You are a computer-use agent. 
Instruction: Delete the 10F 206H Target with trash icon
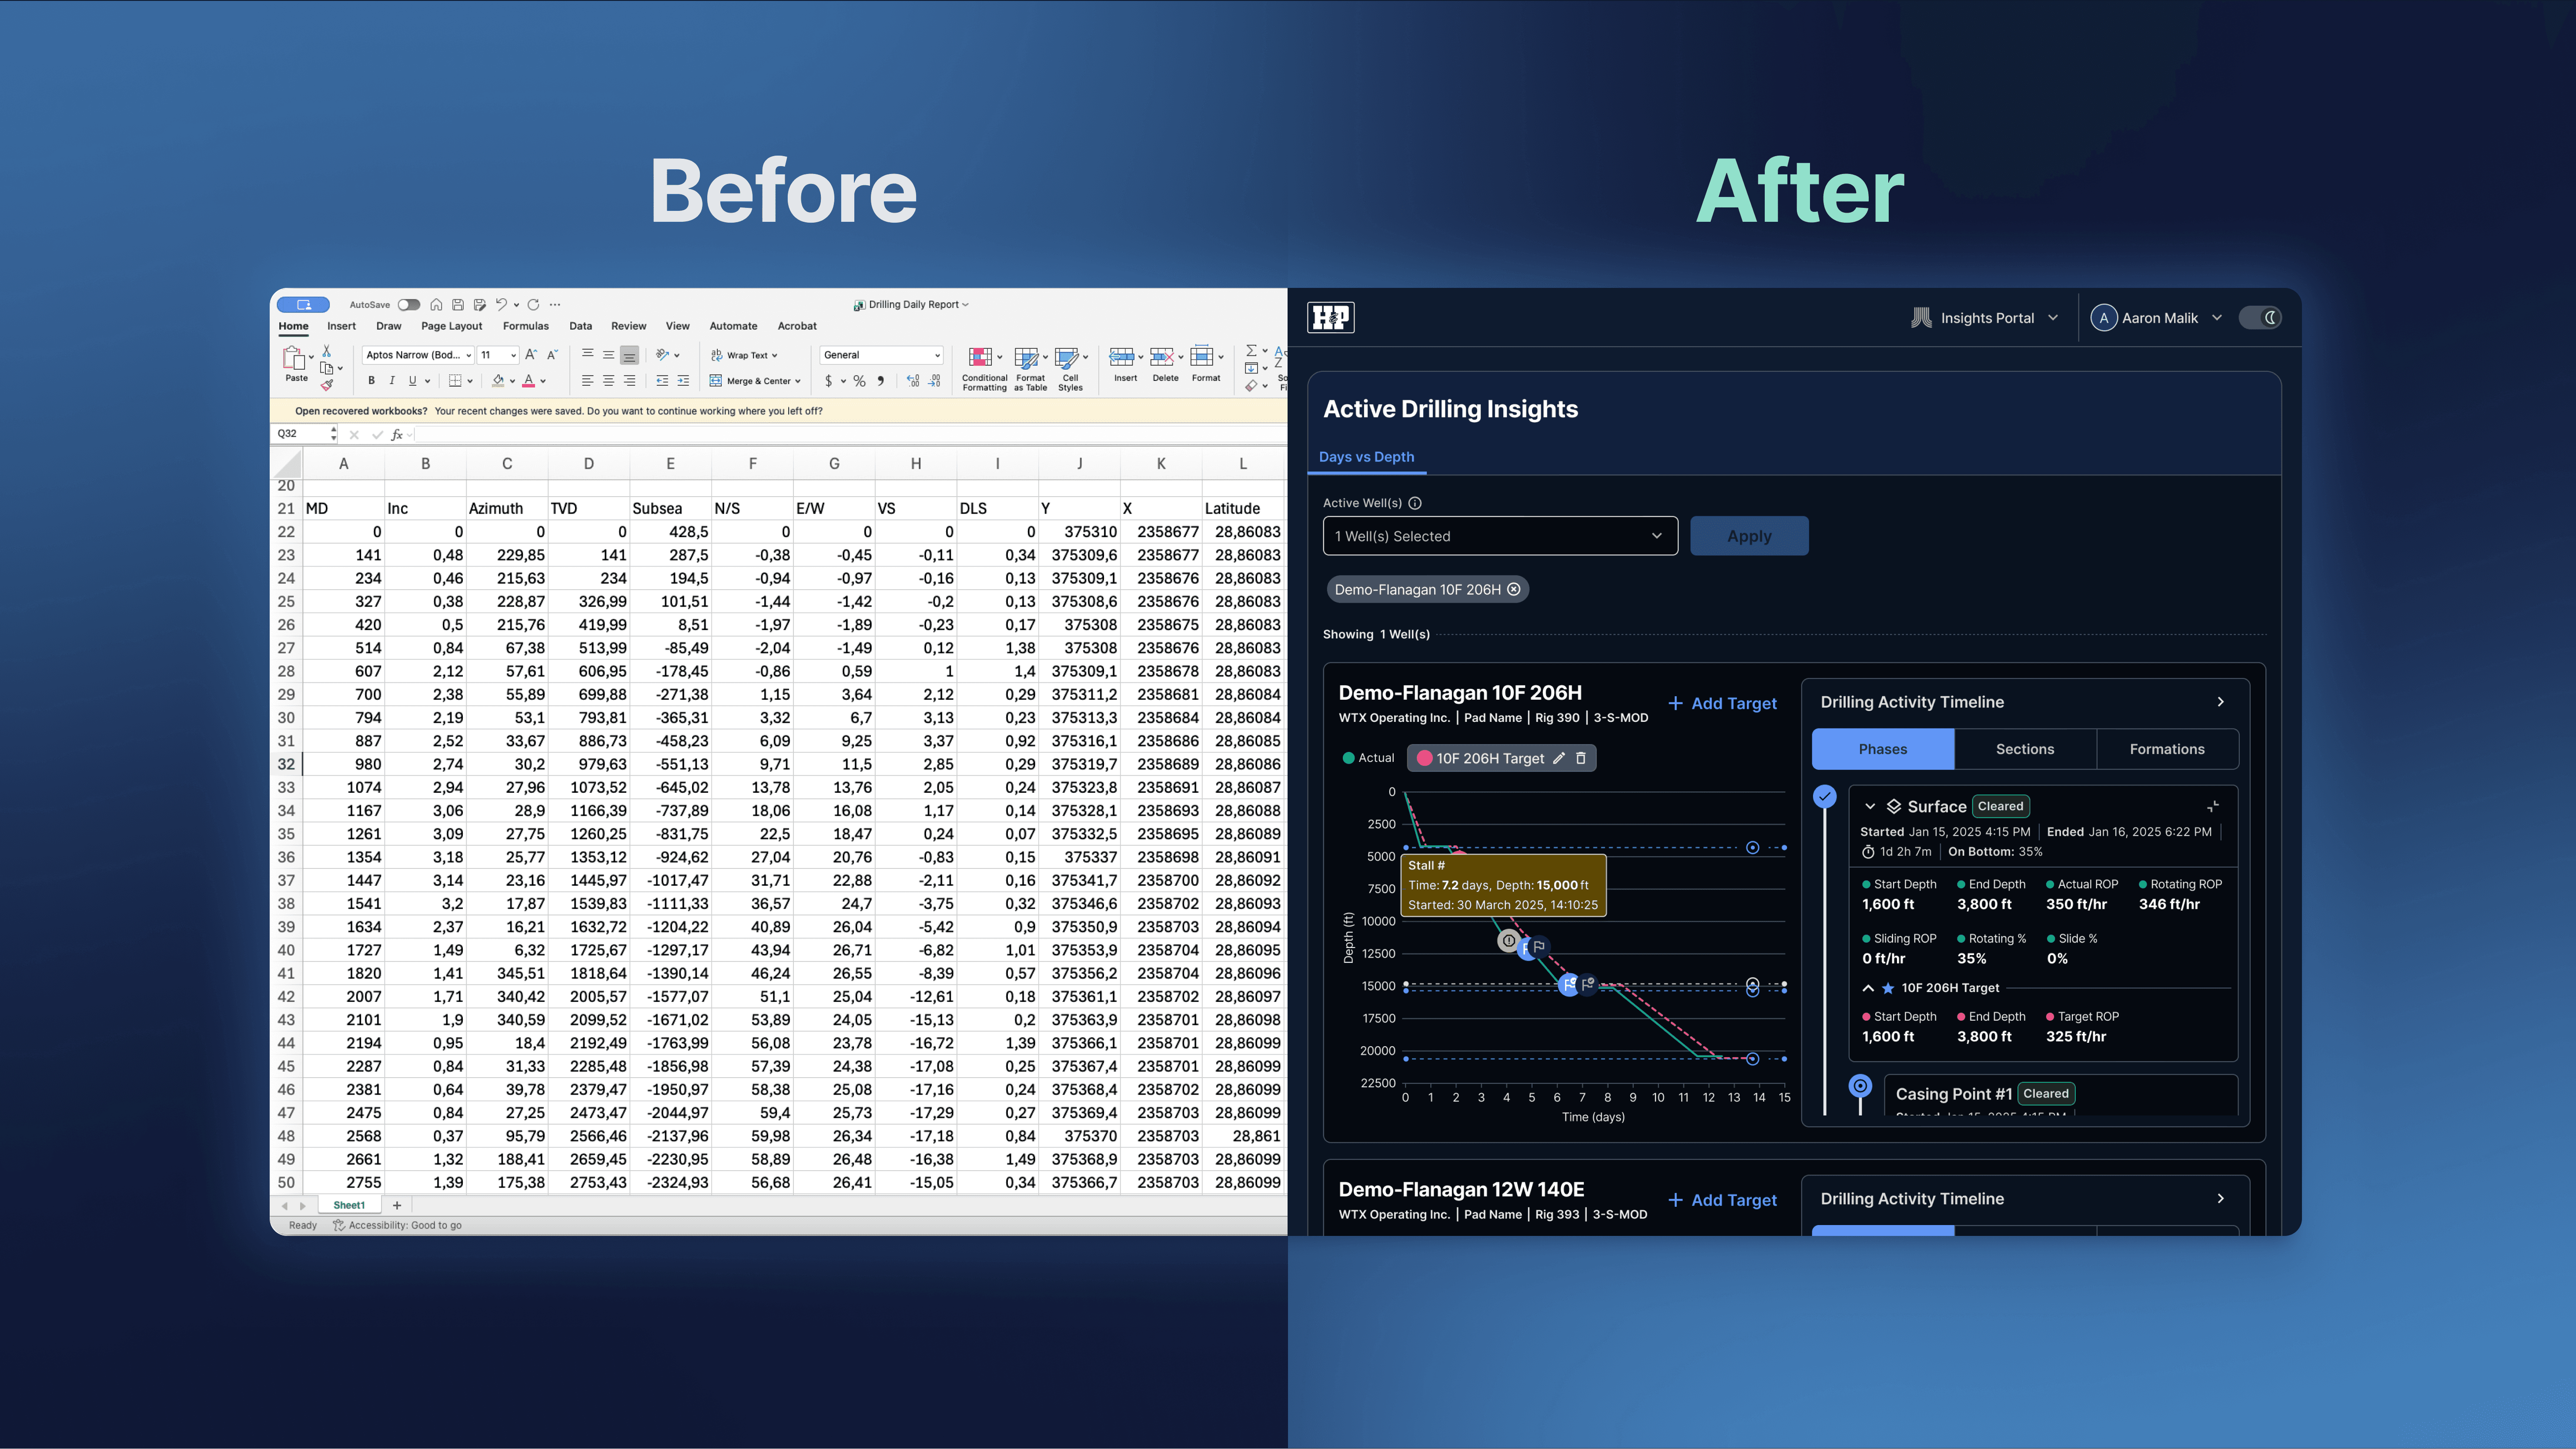pyautogui.click(x=1581, y=758)
